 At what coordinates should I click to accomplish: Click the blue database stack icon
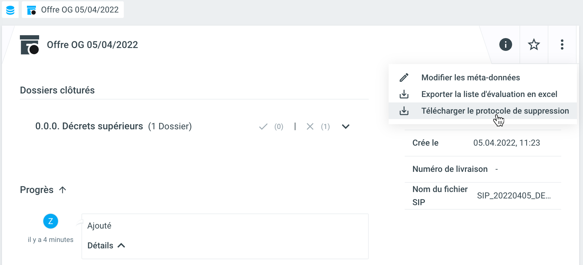pyautogui.click(x=10, y=10)
